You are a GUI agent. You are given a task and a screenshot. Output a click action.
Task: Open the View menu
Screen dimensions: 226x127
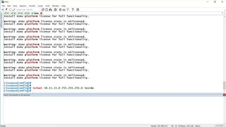(15, 6)
